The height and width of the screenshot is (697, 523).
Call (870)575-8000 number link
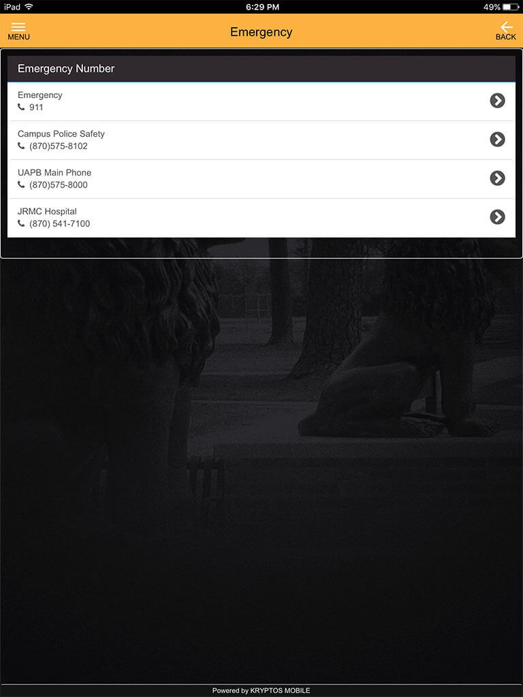[59, 184]
